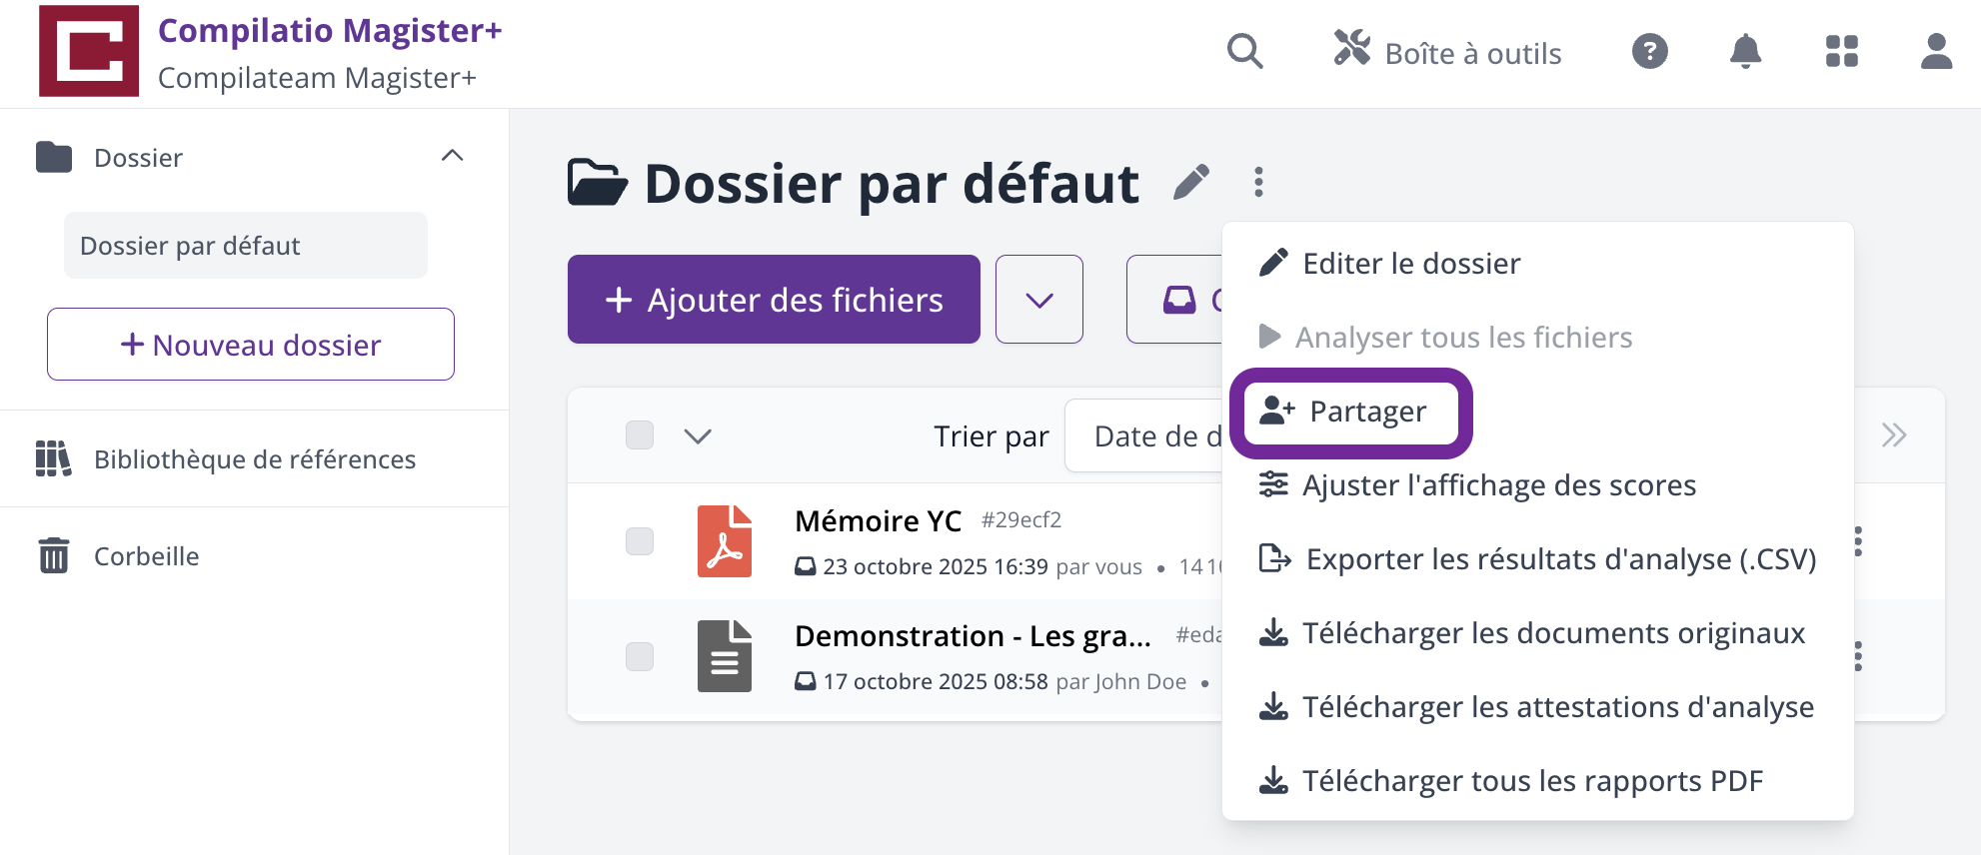The height and width of the screenshot is (855, 1981).
Task: Select Exporter les résultats d'analyse (.CSV)
Action: (x=1538, y=559)
